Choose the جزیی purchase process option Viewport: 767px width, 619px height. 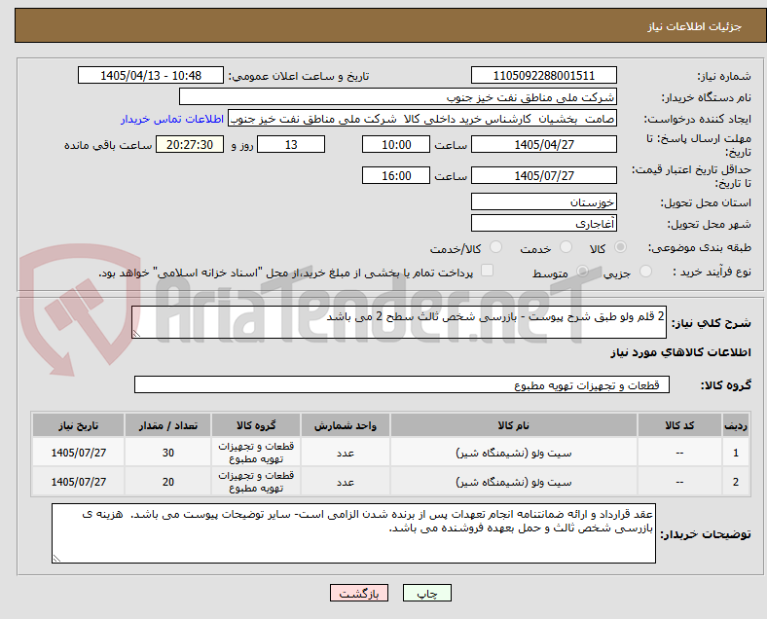(x=645, y=272)
